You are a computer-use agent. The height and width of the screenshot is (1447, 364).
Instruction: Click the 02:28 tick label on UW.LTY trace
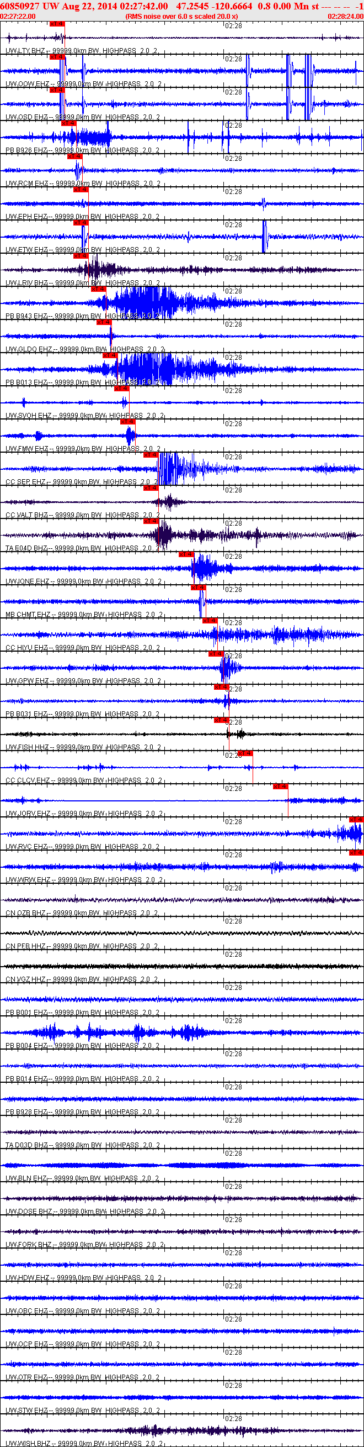pyautogui.click(x=234, y=26)
